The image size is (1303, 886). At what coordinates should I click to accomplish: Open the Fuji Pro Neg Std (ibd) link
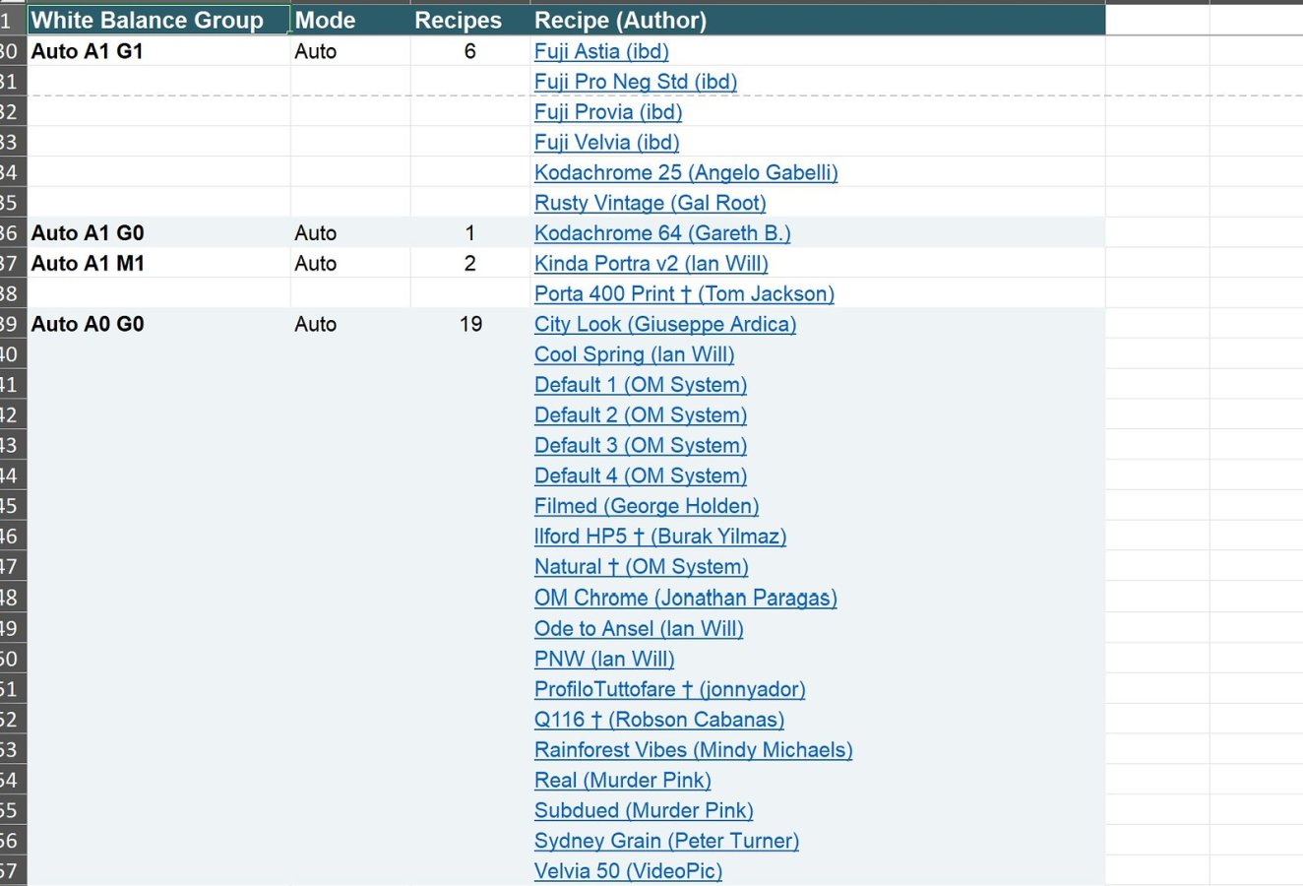636,82
